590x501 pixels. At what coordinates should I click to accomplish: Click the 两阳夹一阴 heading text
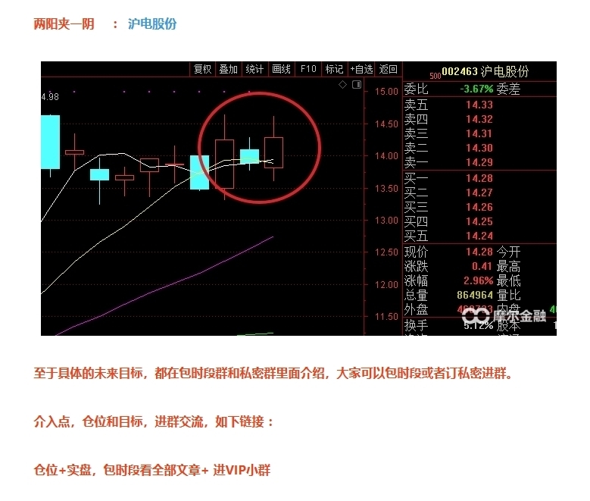pos(64,23)
